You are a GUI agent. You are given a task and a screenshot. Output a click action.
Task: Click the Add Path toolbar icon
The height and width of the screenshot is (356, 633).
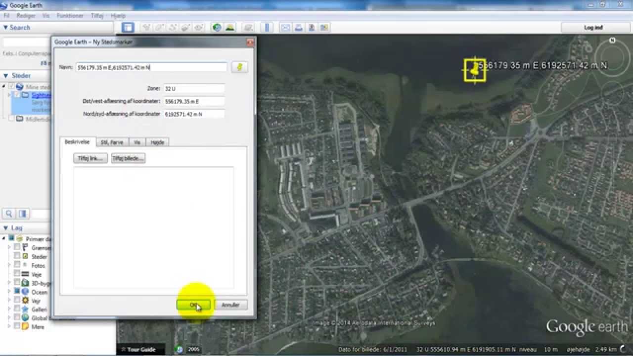point(173,27)
